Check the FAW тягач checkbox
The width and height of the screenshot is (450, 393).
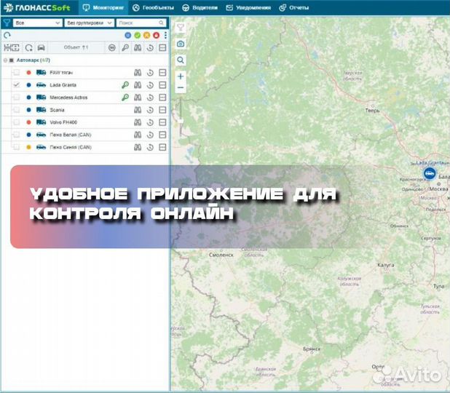[16, 73]
